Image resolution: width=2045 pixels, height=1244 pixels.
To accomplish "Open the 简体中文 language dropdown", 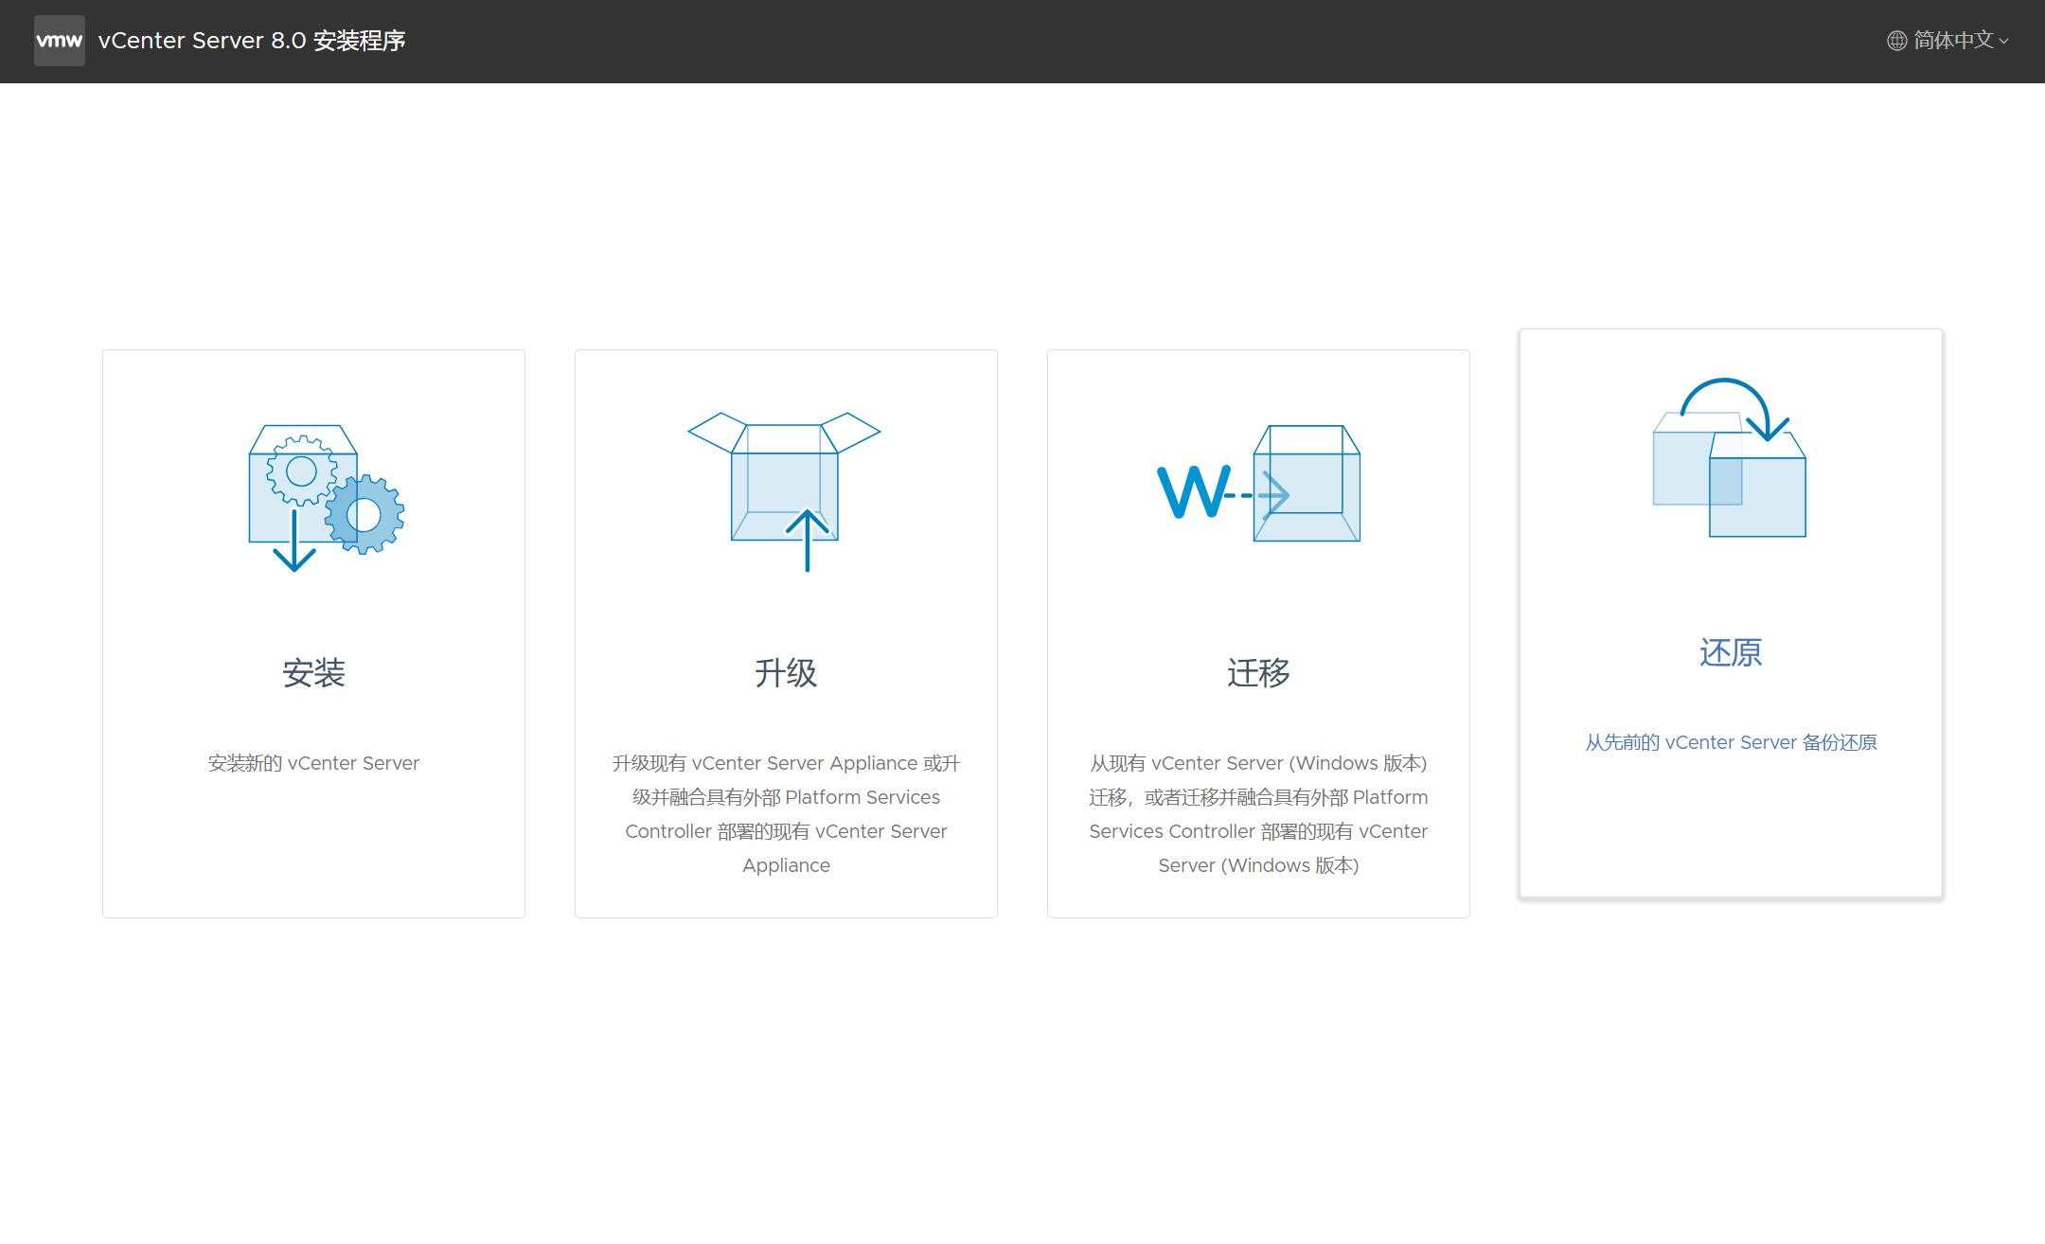I will coord(1947,41).
